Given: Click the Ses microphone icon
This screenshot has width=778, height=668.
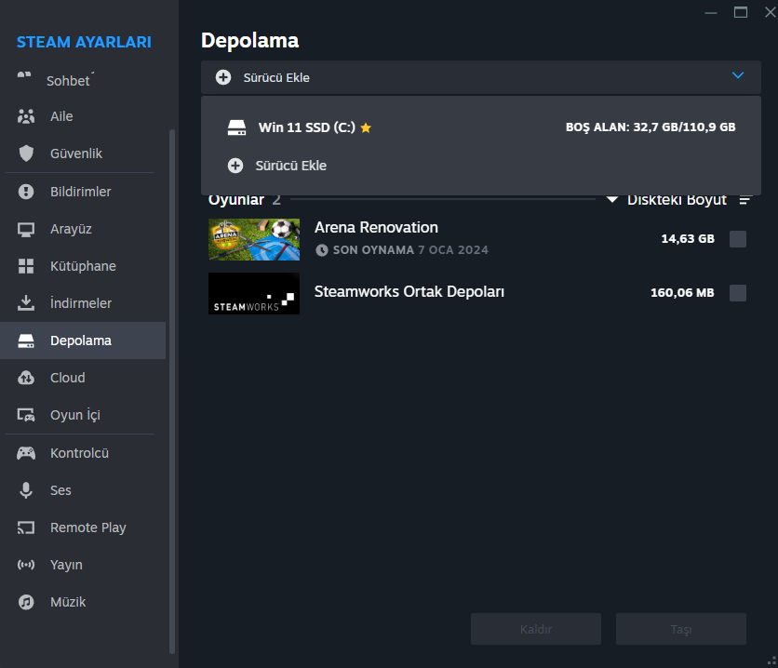Looking at the screenshot, I should click(x=26, y=490).
